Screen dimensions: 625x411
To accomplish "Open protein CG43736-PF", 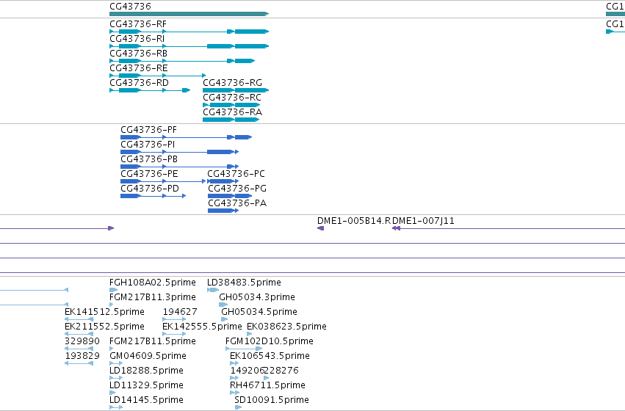I will pyautogui.click(x=186, y=137).
